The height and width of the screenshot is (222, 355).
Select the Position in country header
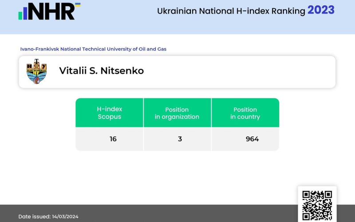(x=245, y=113)
